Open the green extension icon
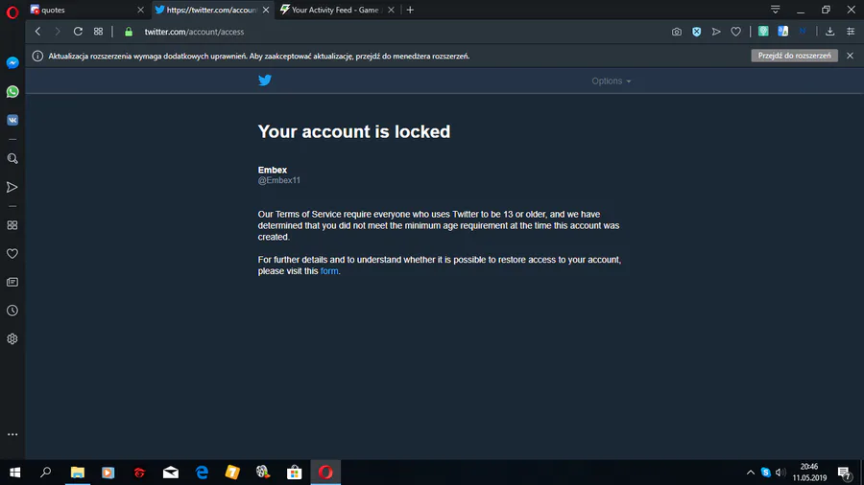The width and height of the screenshot is (864, 485). (x=763, y=32)
